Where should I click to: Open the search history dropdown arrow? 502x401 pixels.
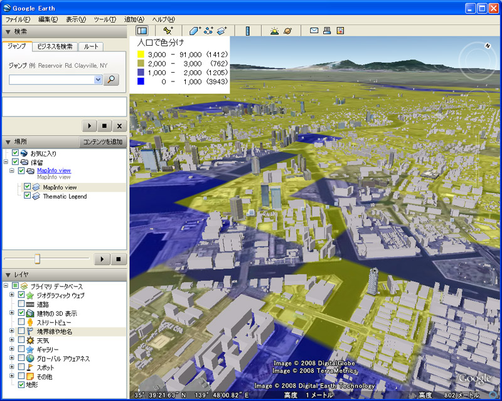click(x=98, y=80)
